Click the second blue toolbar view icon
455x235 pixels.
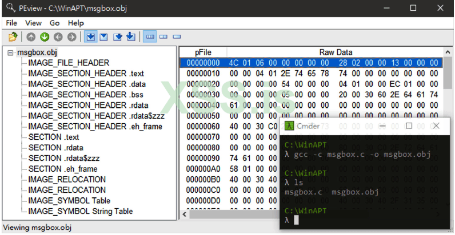[104, 37]
